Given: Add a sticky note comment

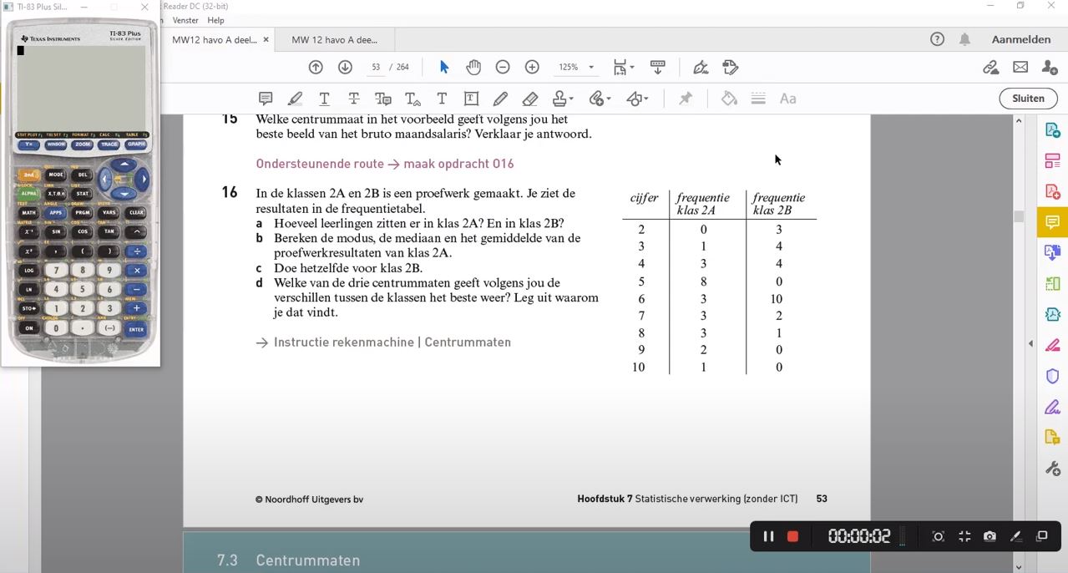Looking at the screenshot, I should [x=266, y=99].
